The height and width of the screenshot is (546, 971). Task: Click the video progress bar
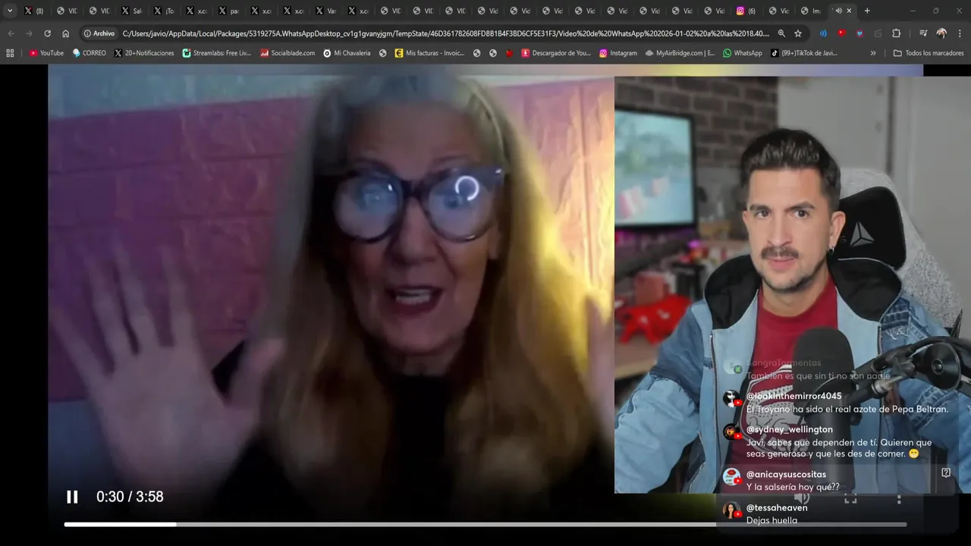click(x=485, y=524)
